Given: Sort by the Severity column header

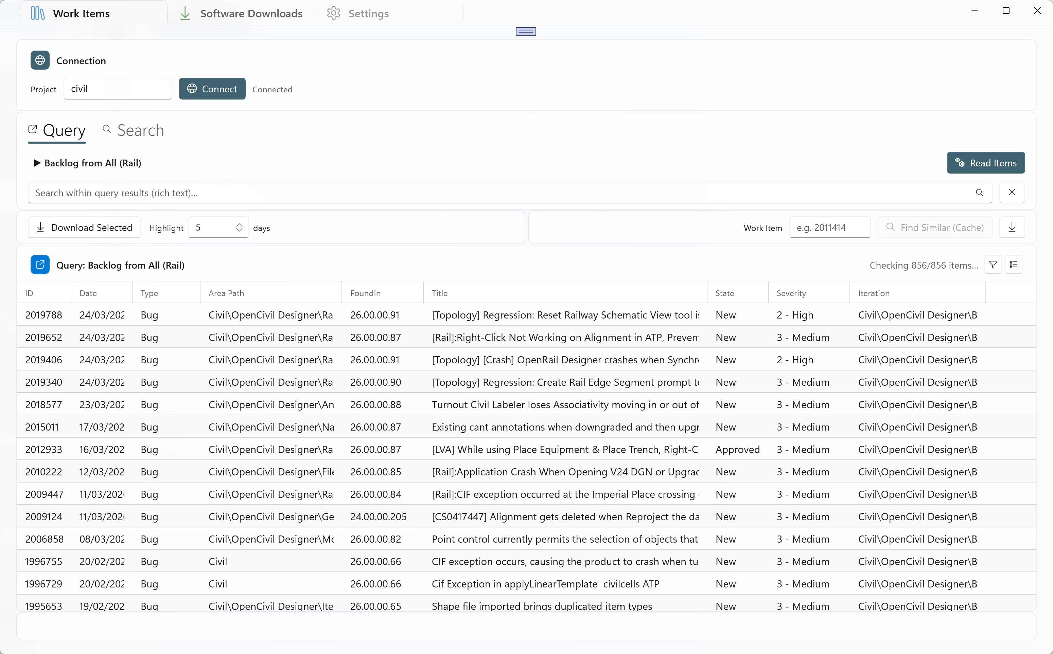Looking at the screenshot, I should [791, 293].
